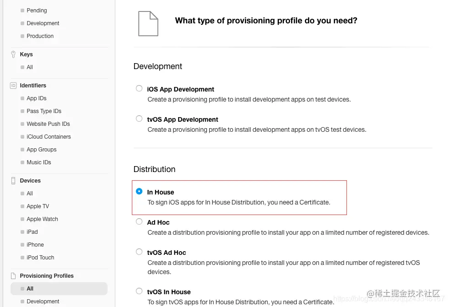Click the Keys section key icon

click(x=13, y=54)
